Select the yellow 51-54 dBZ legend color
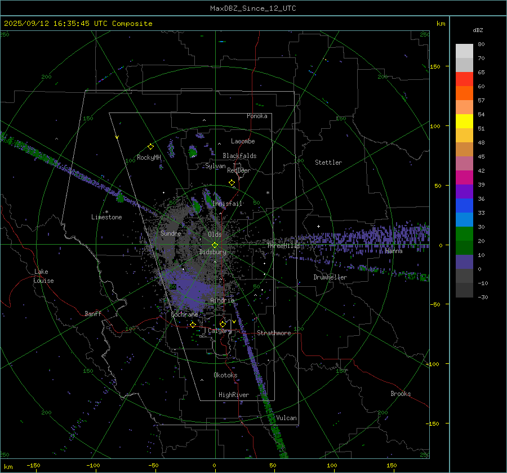 pyautogui.click(x=464, y=121)
